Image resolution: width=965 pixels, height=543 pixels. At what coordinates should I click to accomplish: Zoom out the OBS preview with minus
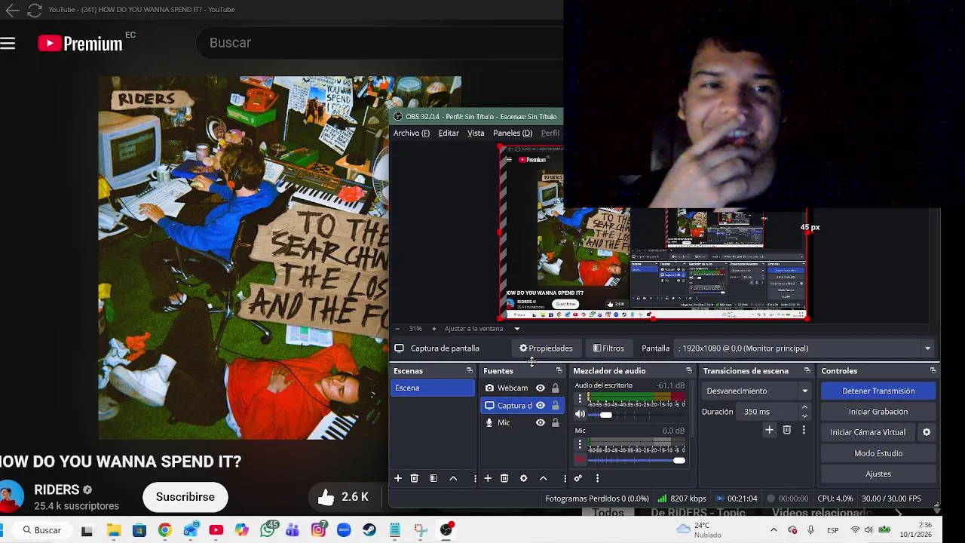coord(397,329)
